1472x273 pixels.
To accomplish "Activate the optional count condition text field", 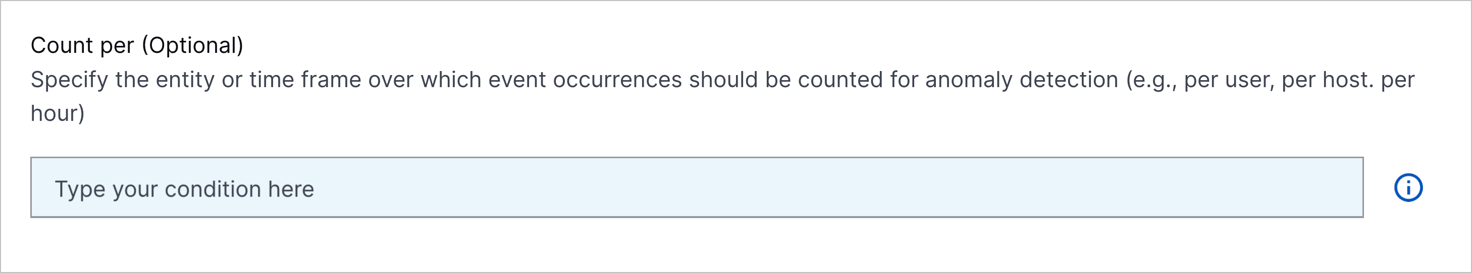I will [697, 187].
